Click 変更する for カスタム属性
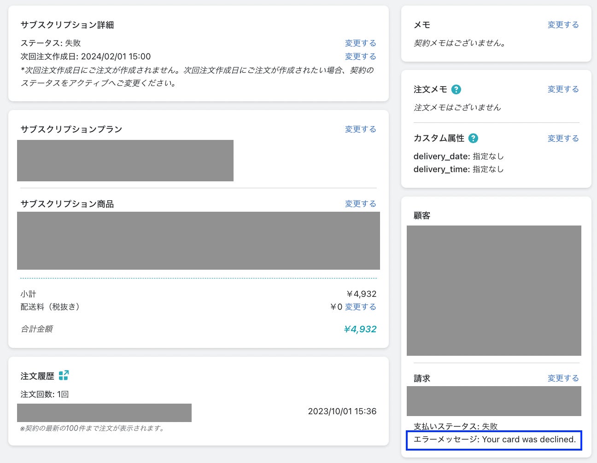 point(563,139)
